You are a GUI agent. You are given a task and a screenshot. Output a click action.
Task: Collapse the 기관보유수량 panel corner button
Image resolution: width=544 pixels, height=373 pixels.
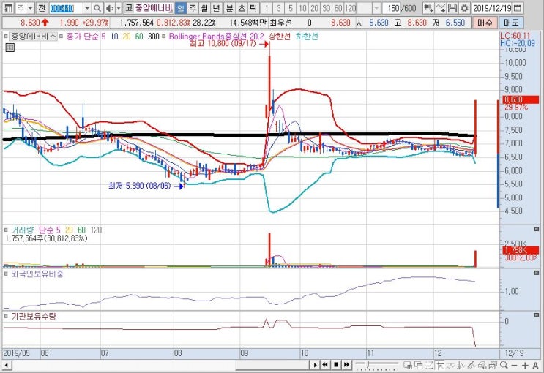click(x=537, y=315)
